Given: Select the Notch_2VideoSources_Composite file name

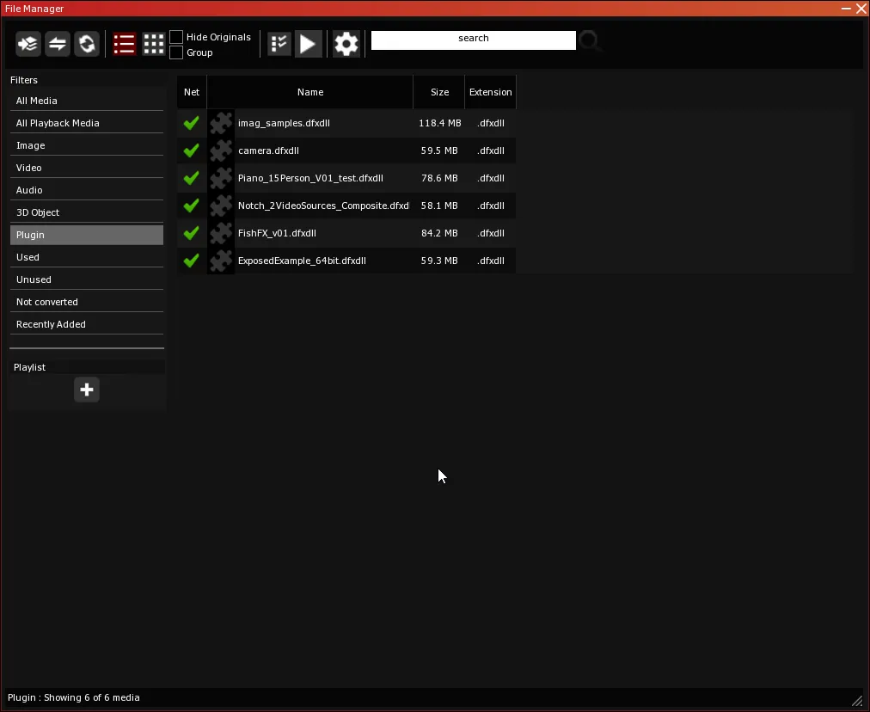Looking at the screenshot, I should 323,206.
